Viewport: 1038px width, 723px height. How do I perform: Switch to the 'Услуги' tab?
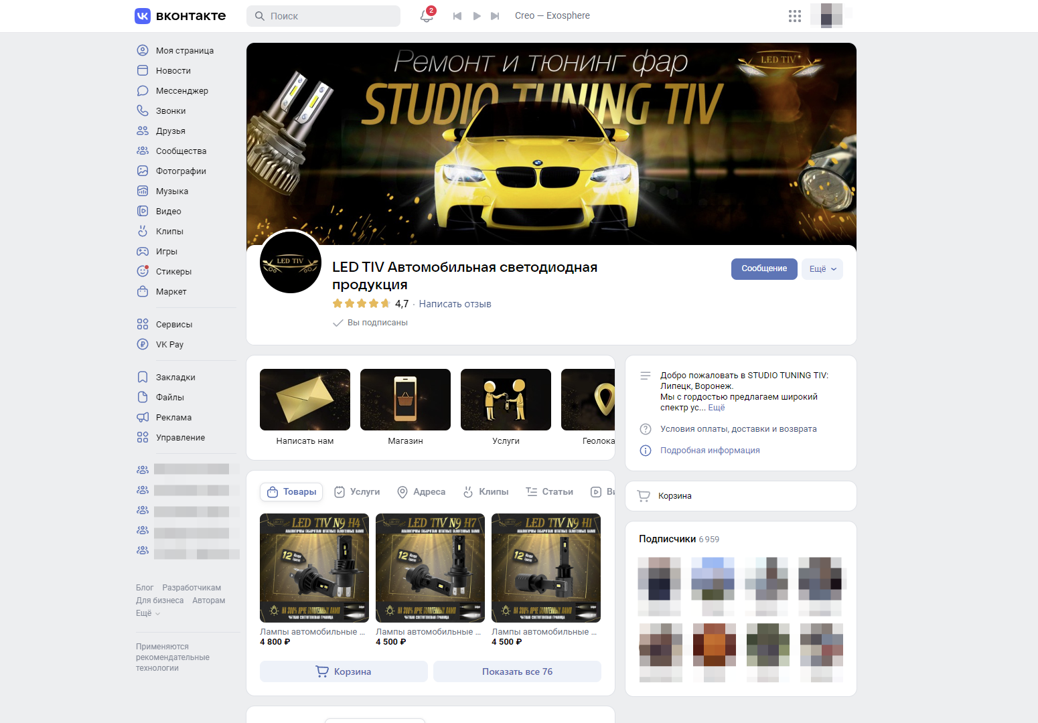point(358,492)
